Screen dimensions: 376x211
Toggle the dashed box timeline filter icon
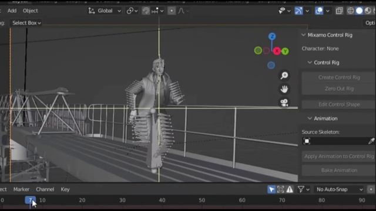(280, 189)
